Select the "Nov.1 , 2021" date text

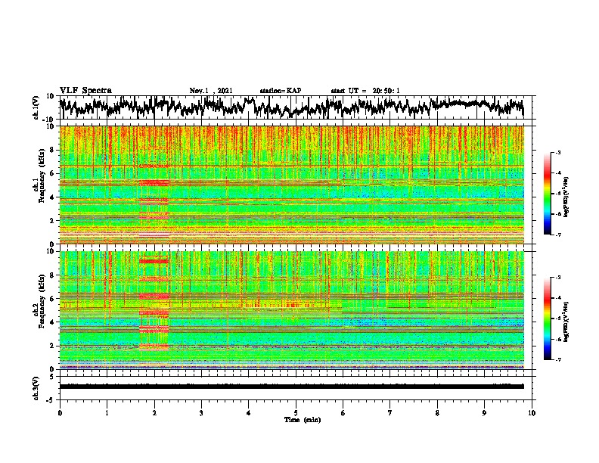[x=211, y=91]
